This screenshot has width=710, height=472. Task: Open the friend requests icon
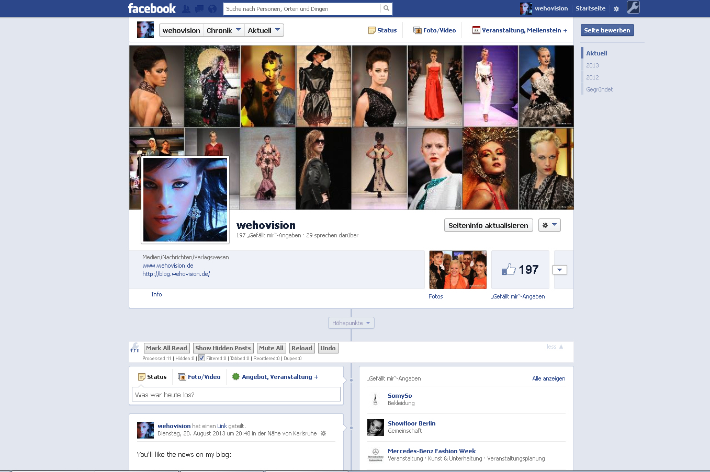[x=186, y=9]
